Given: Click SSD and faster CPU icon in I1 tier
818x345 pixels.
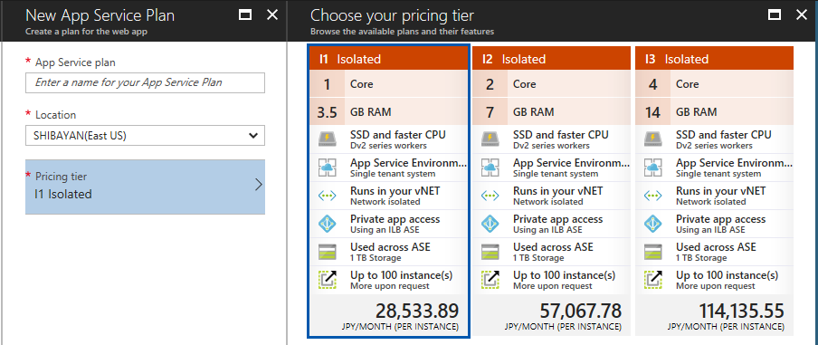Looking at the screenshot, I should pos(328,139).
